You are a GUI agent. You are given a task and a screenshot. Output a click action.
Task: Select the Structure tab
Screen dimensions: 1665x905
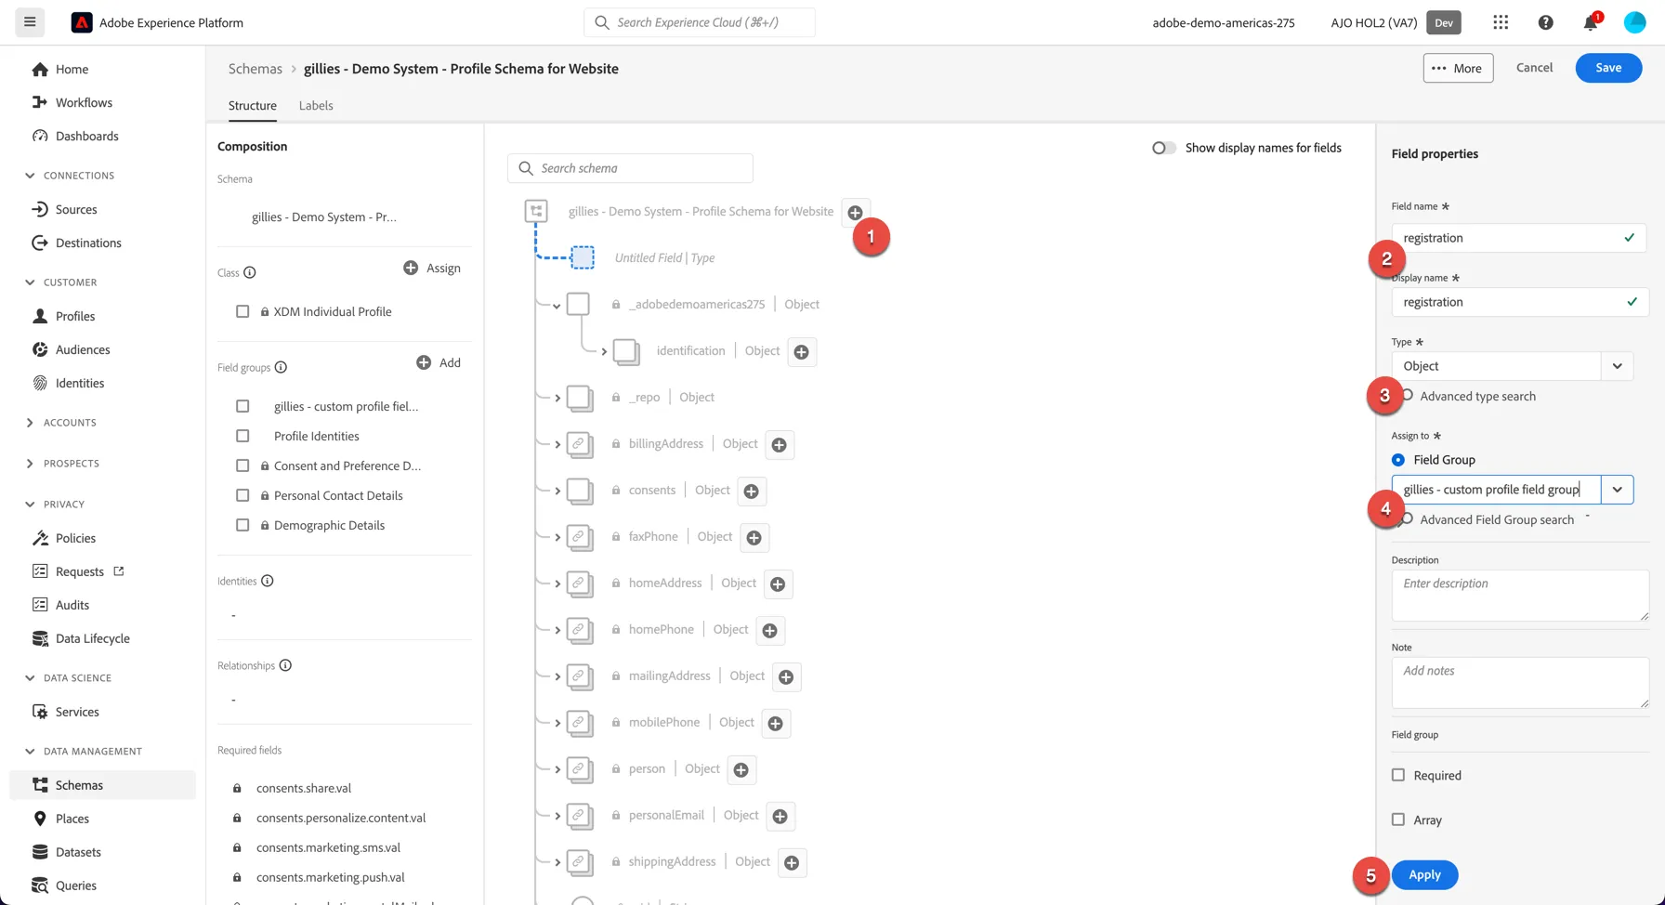[x=253, y=105]
